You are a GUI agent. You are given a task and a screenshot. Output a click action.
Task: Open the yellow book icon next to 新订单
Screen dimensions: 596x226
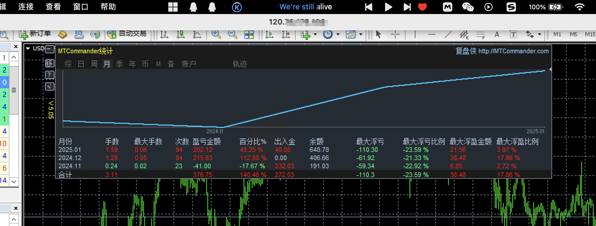pos(63,34)
